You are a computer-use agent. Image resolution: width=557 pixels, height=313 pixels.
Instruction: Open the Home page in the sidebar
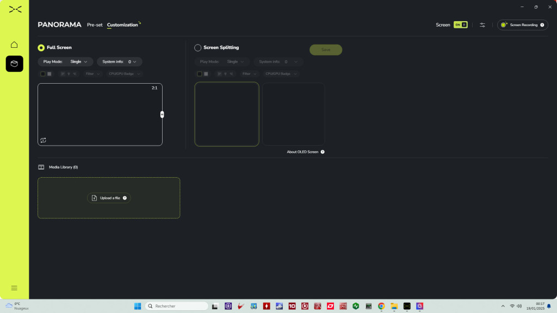(14, 45)
